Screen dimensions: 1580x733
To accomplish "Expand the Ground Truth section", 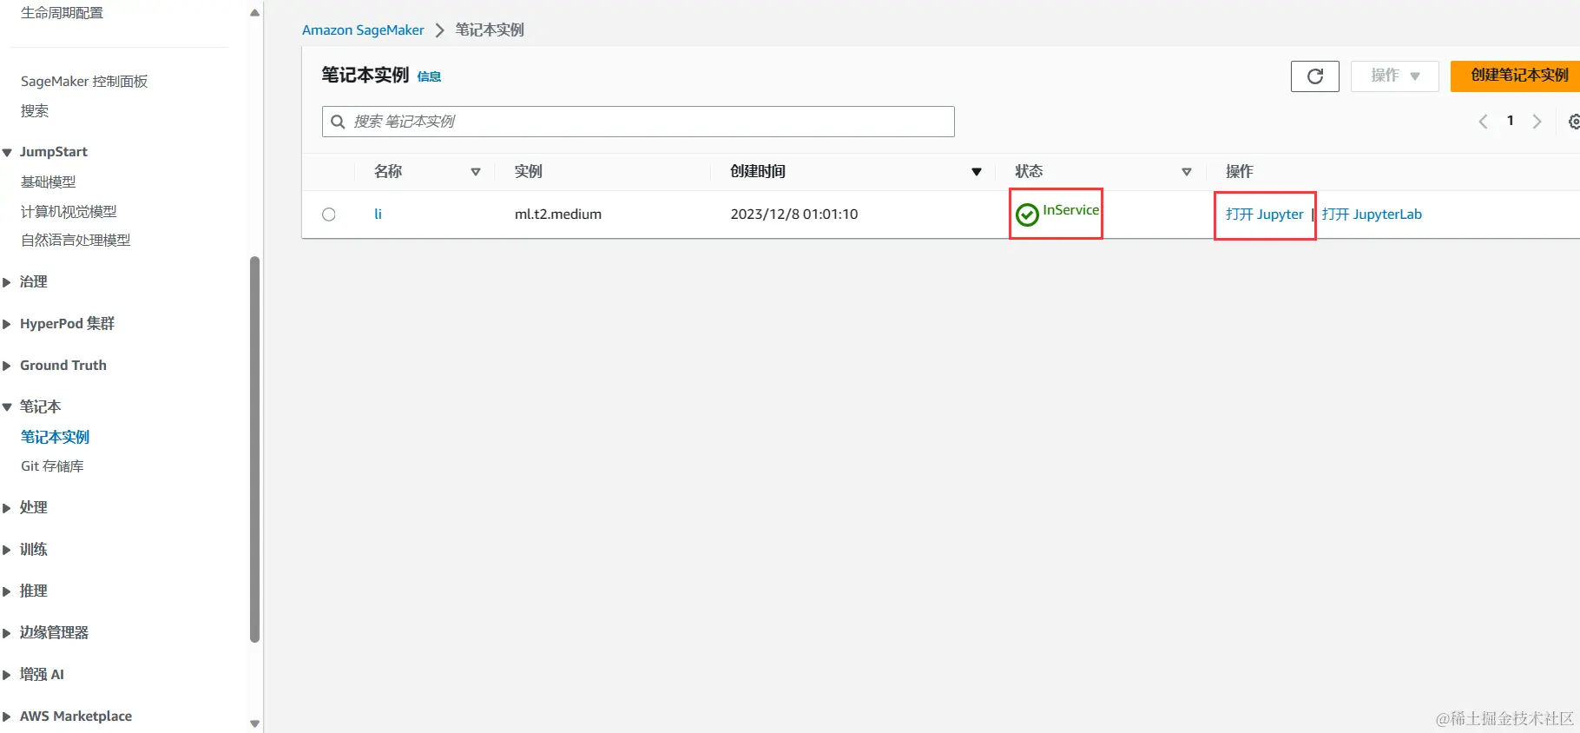I will tap(7, 366).
